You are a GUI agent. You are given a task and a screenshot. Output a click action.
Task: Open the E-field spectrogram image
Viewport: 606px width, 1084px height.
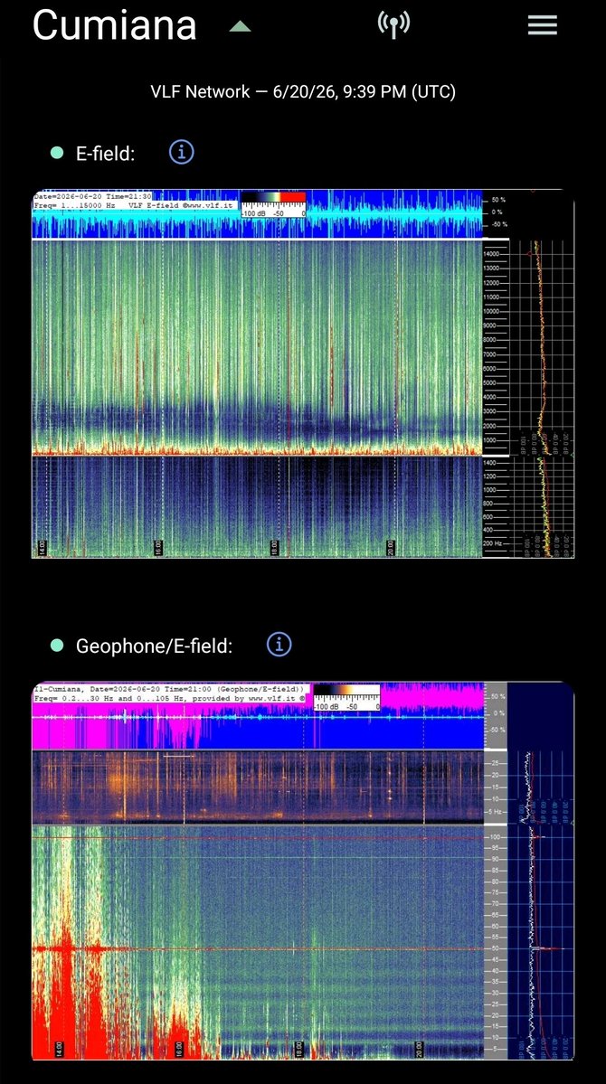point(303,373)
